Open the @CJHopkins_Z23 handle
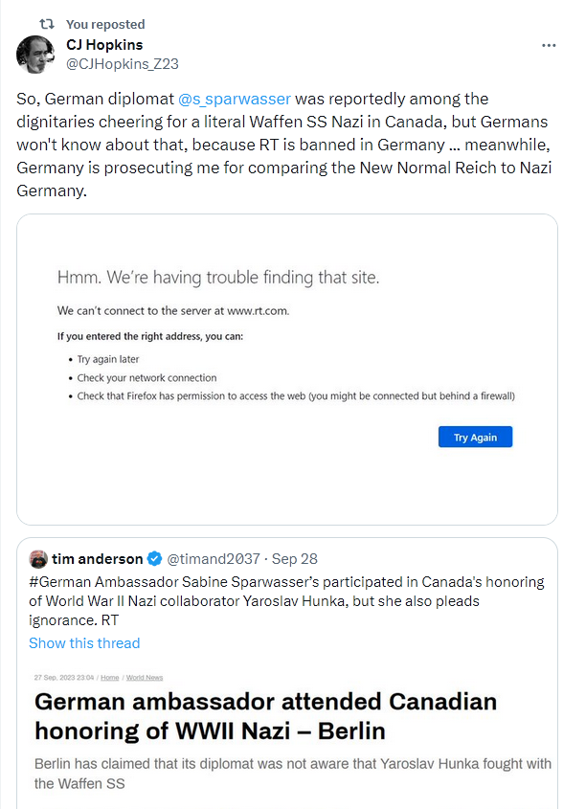The image size is (563, 809). click(123, 64)
